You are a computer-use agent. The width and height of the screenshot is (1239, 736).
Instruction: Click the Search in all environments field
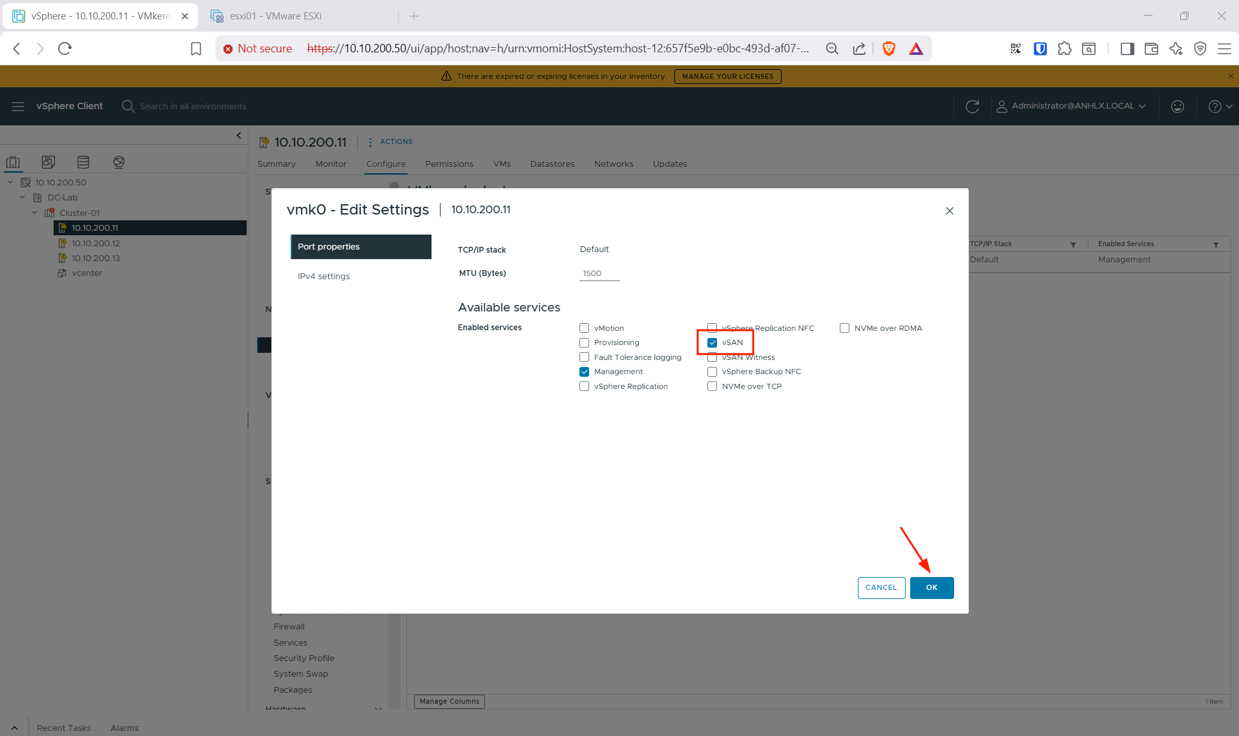(x=193, y=106)
